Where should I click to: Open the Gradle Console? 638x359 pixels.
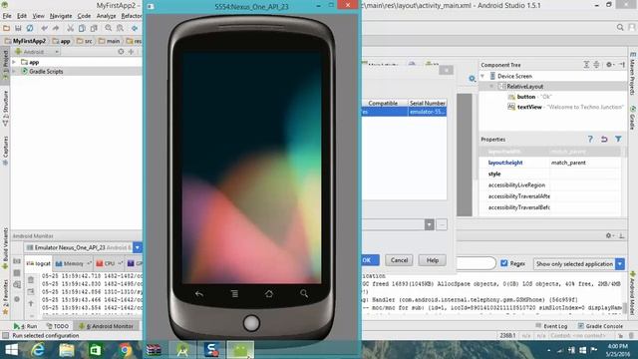pos(600,326)
